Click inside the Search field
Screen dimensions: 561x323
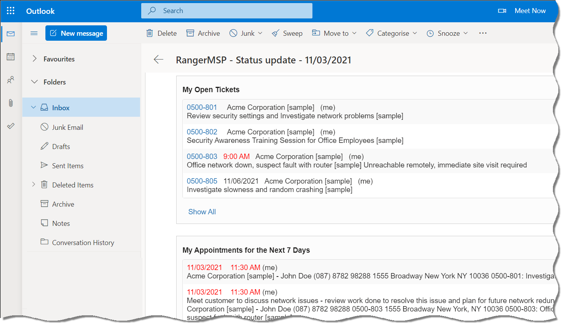[227, 10]
